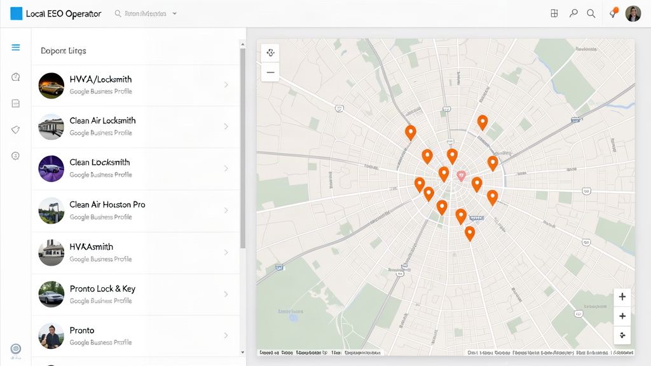Screen dimensions: 651x366
Task: Open Clean Air Locksmith listing thumbnail
Action: click(51, 127)
